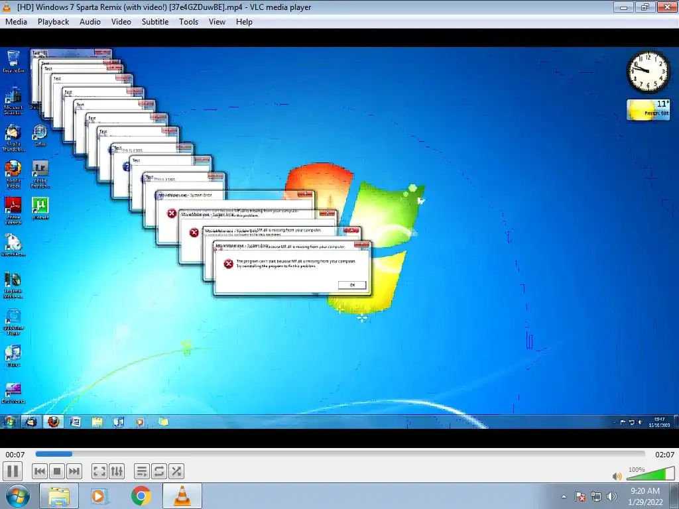
Task: Toggle the playlist view
Action: point(142,471)
